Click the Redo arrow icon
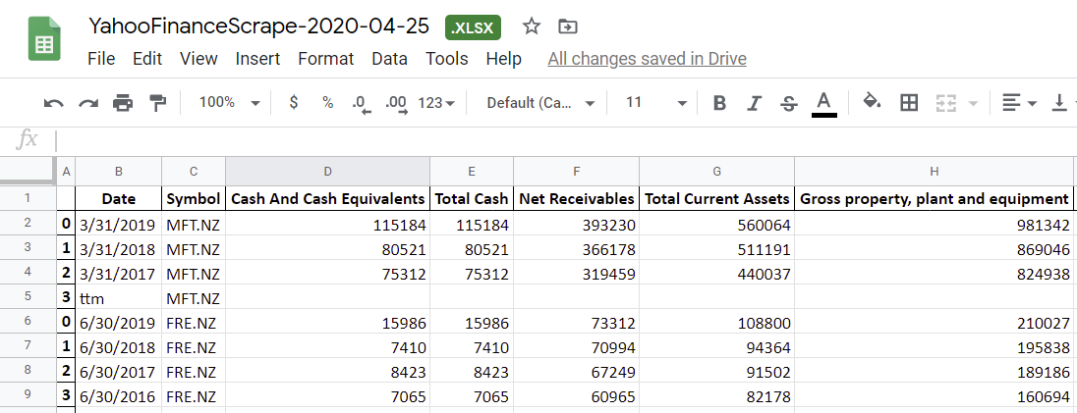Image resolution: width=1077 pixels, height=413 pixels. (x=87, y=103)
